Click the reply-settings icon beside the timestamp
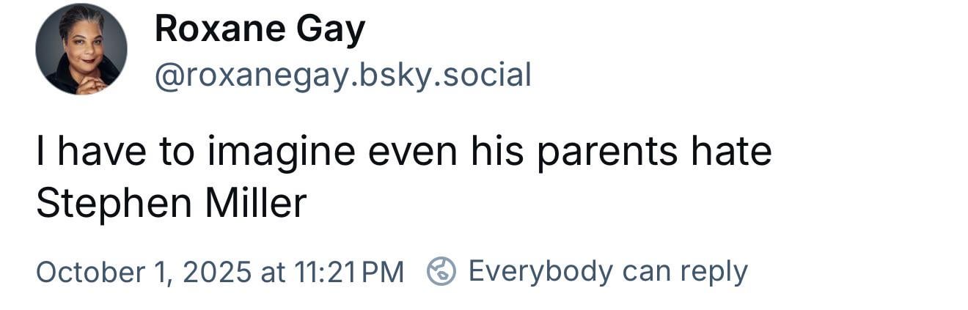Image resolution: width=968 pixels, height=310 pixels. coord(441,271)
